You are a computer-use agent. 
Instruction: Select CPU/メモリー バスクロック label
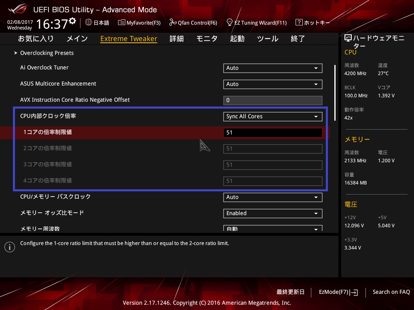tap(55, 197)
